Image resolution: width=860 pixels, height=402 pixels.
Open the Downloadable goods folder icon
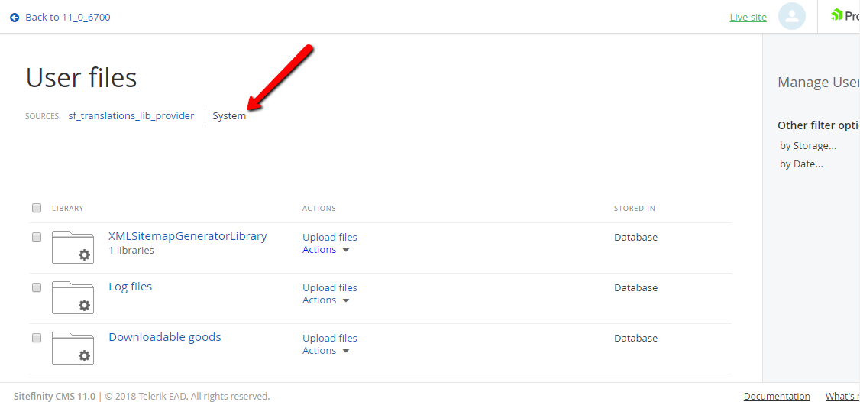73,349
